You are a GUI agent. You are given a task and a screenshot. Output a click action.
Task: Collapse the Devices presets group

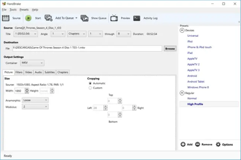point(182,30)
